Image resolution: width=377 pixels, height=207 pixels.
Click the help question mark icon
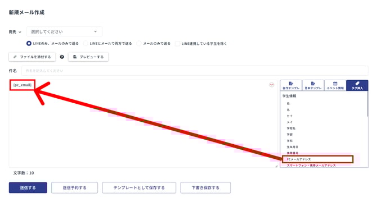pos(62,57)
